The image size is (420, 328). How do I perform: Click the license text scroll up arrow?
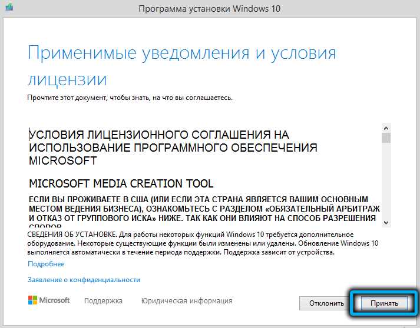click(386, 128)
